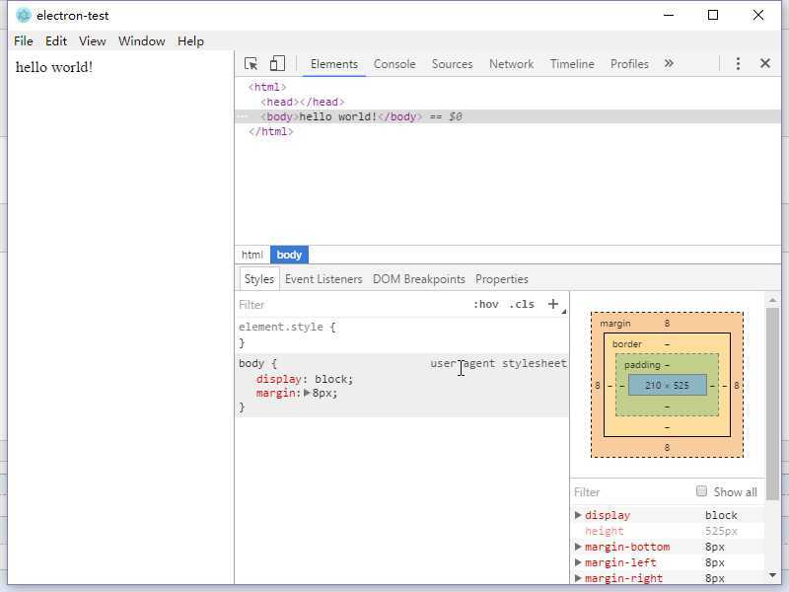Click the element.style rule block
Image resolution: width=789 pixels, height=592 pixels.
pyautogui.click(x=402, y=334)
